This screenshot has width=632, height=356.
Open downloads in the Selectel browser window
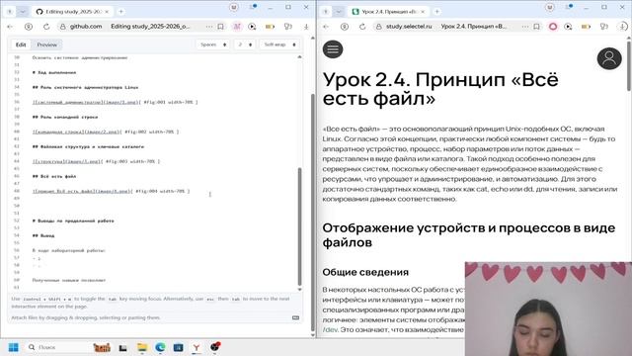click(623, 27)
